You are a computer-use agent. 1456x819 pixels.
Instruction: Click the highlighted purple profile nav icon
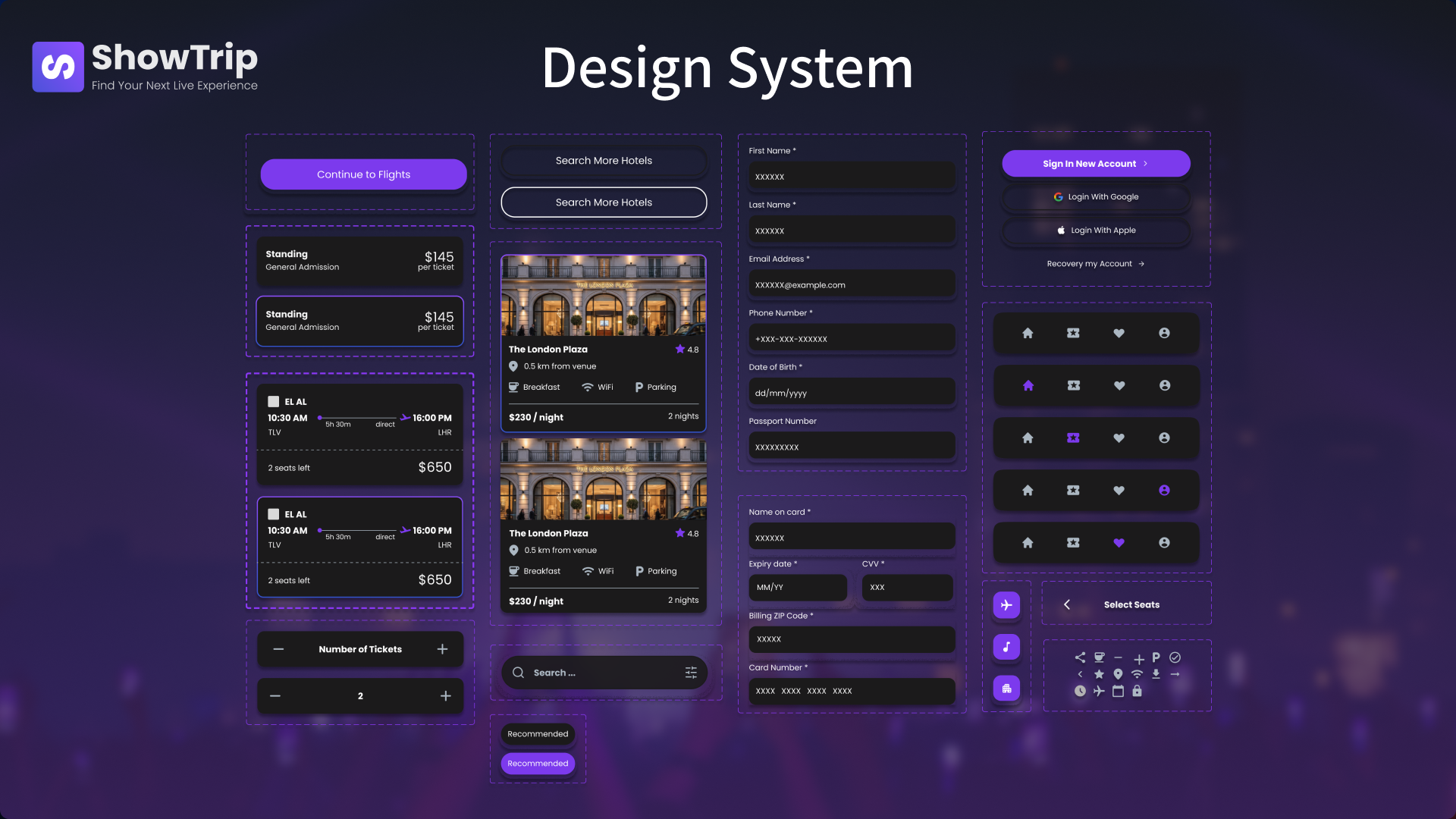click(x=1164, y=491)
